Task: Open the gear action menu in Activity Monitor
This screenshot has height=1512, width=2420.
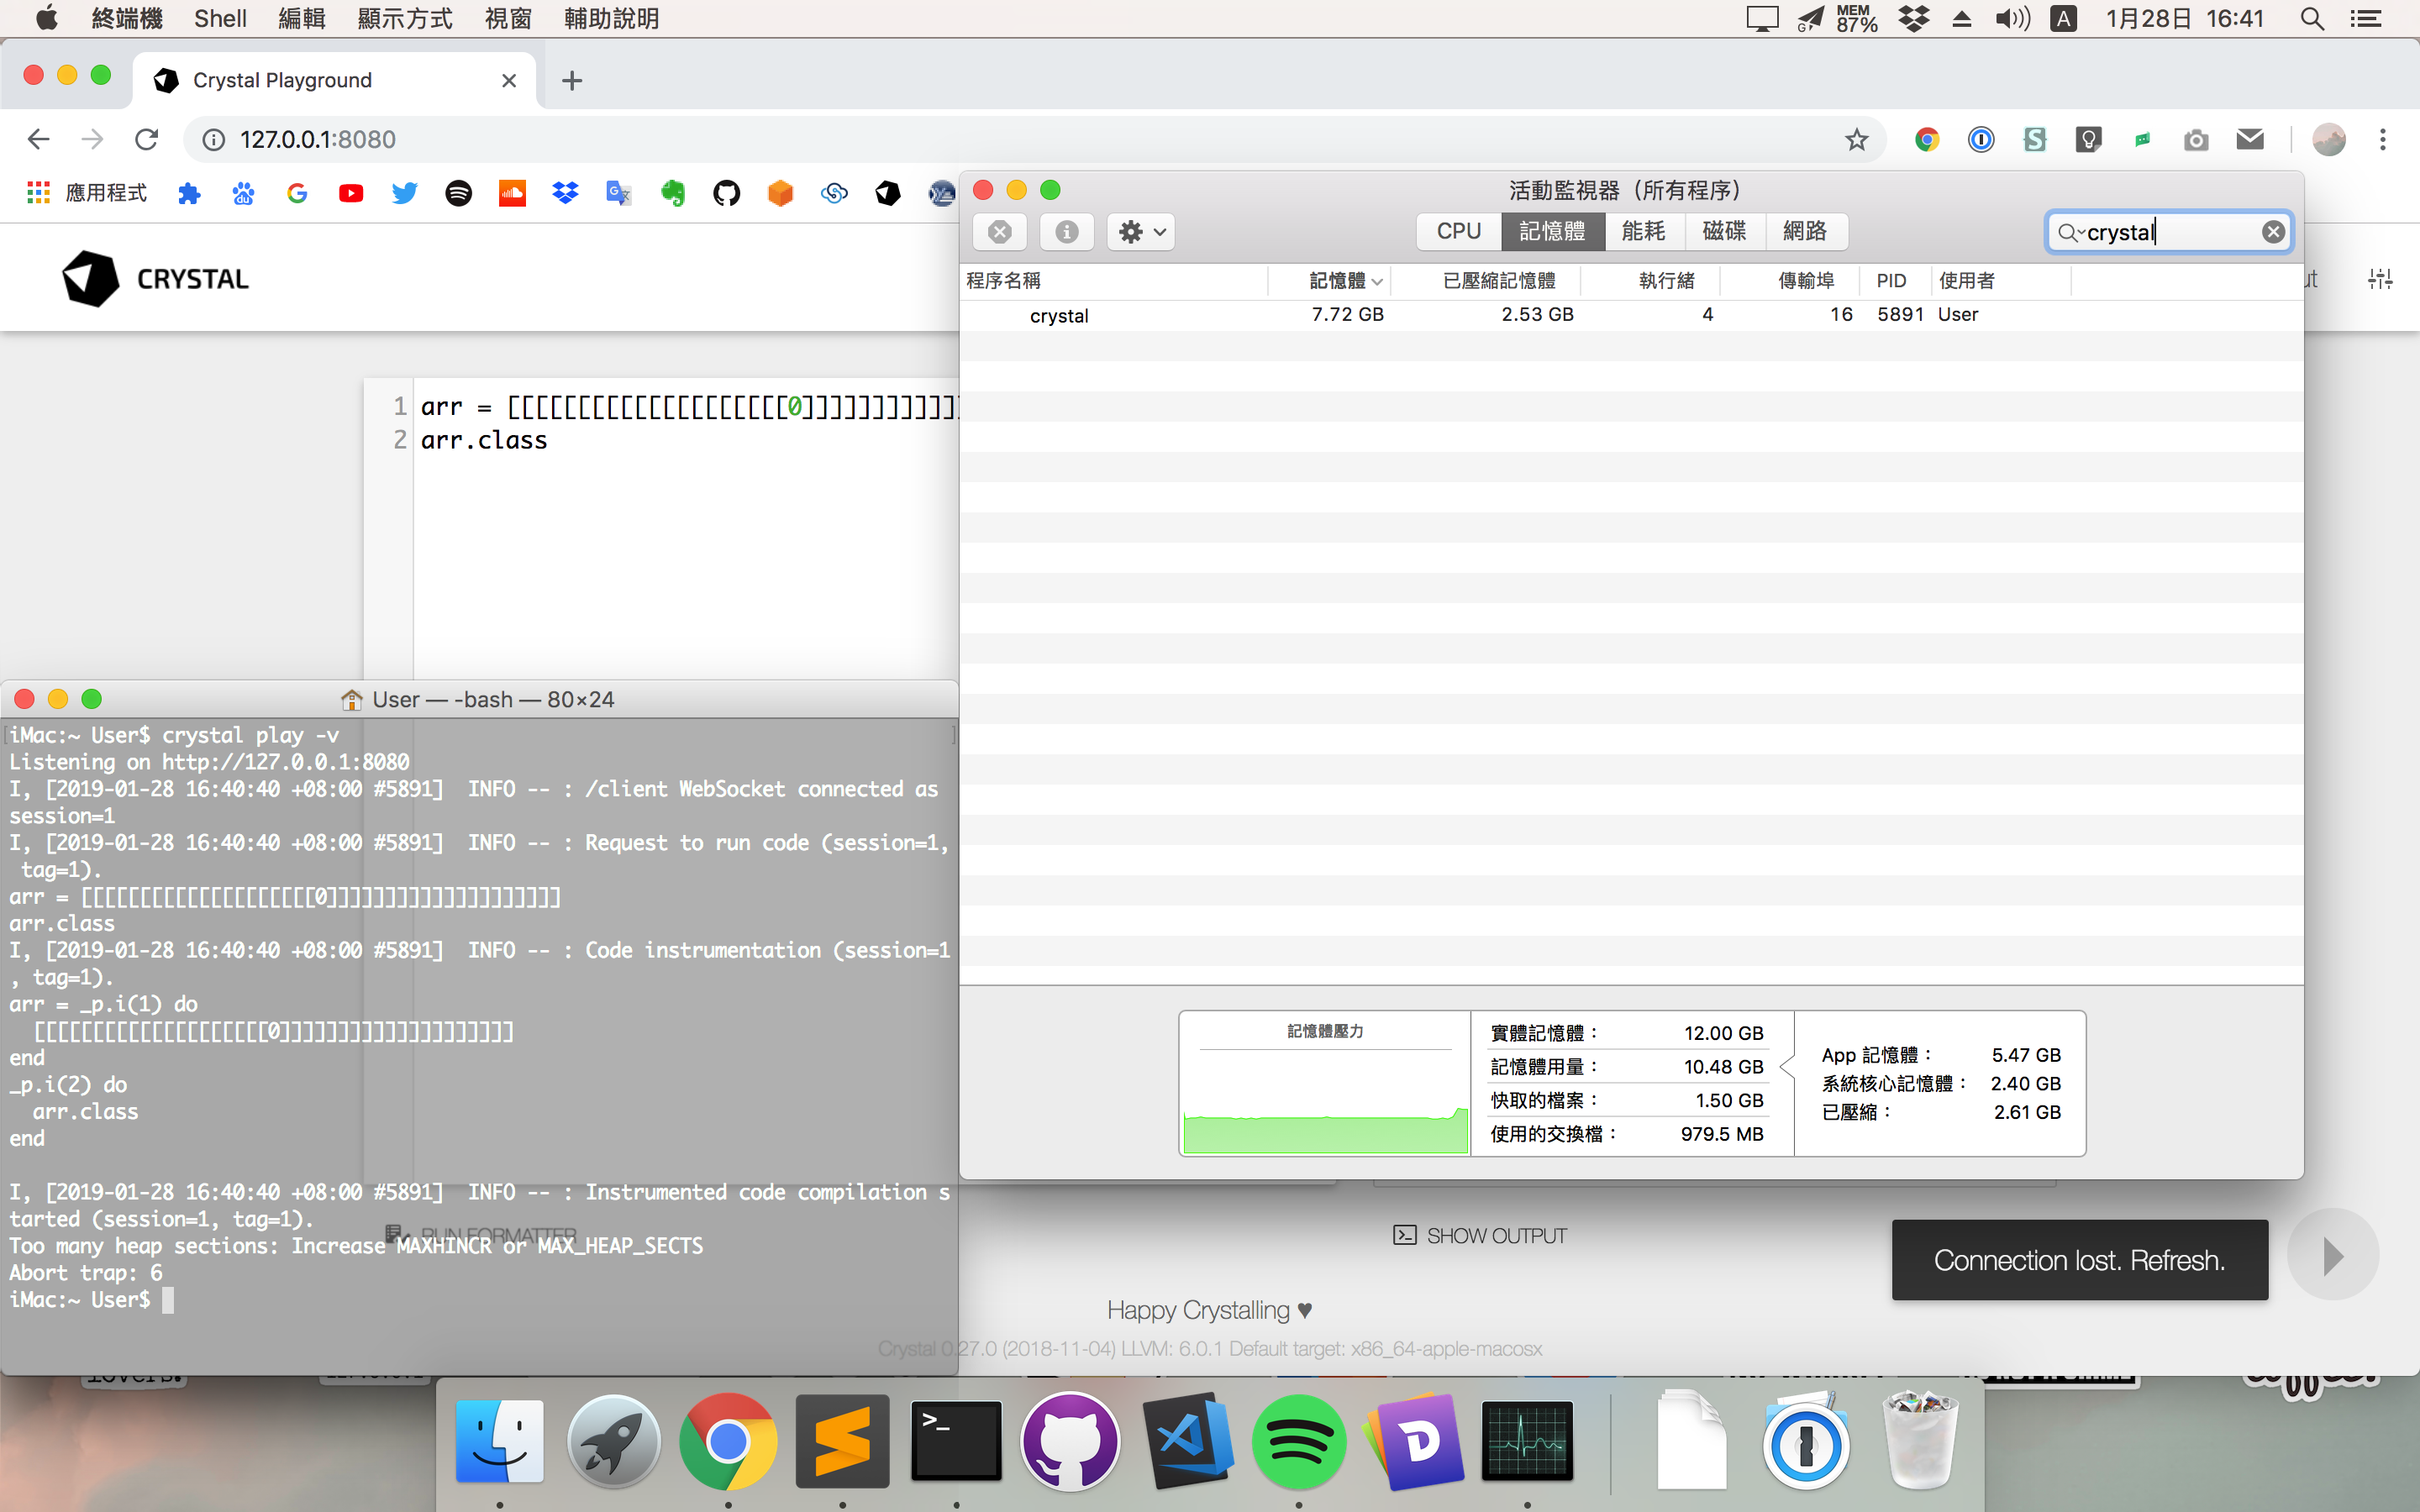Action: (1141, 232)
